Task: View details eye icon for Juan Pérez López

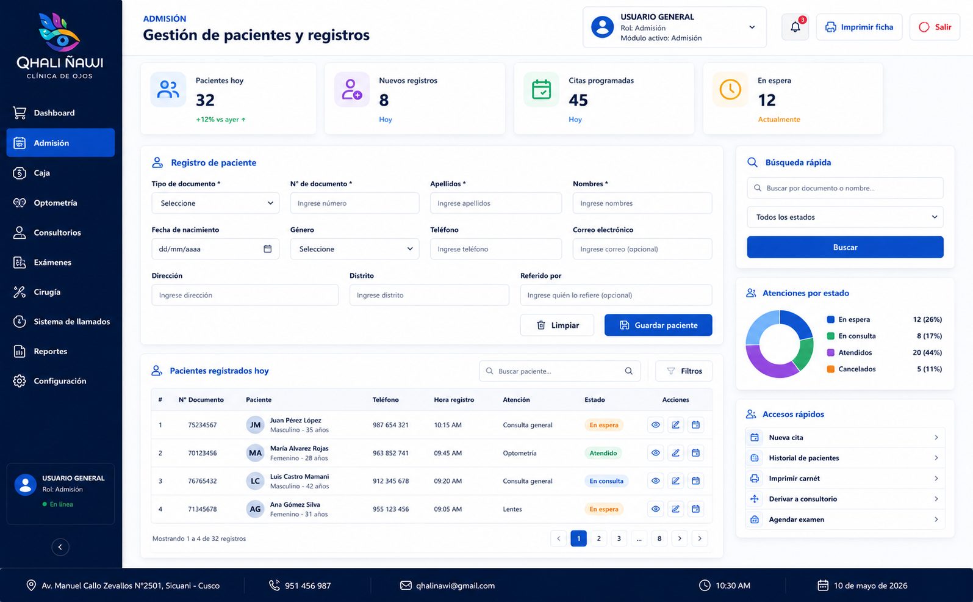Action: [655, 425]
